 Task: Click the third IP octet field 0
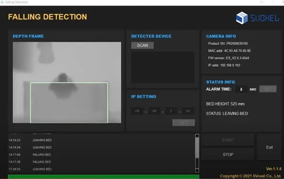[171, 111]
